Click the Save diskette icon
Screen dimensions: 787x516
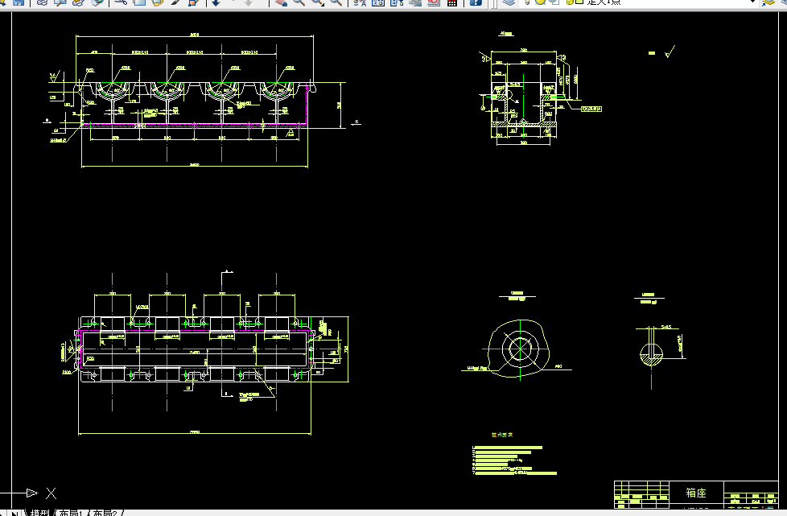pyautogui.click(x=19, y=2)
